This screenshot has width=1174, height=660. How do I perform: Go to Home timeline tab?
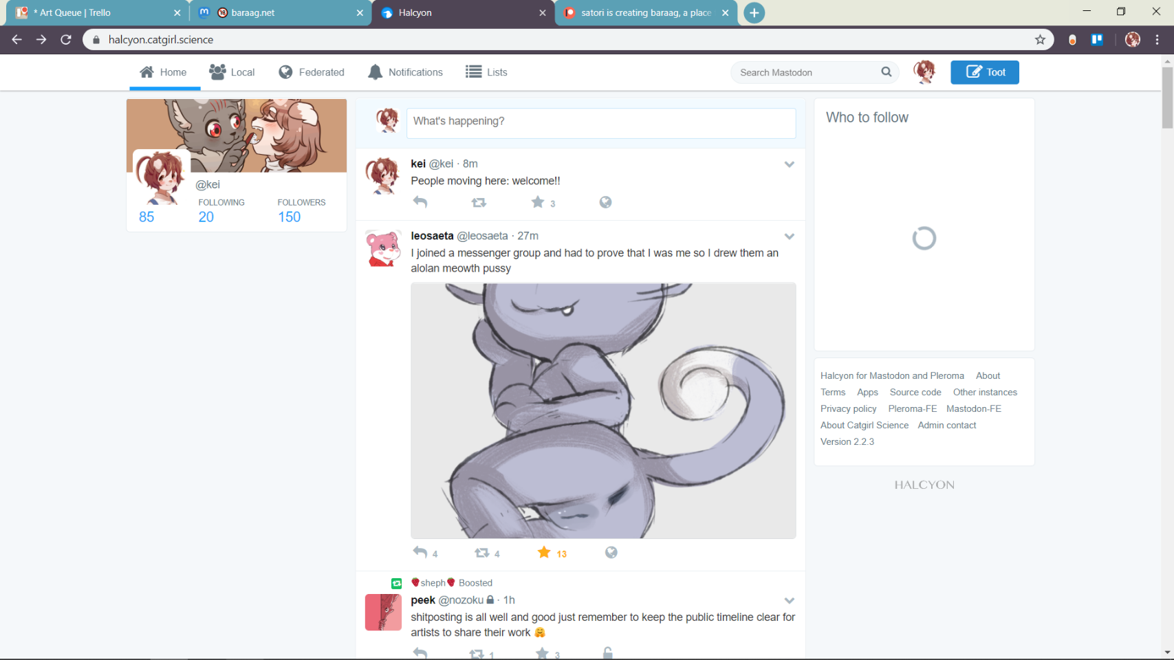(x=164, y=72)
